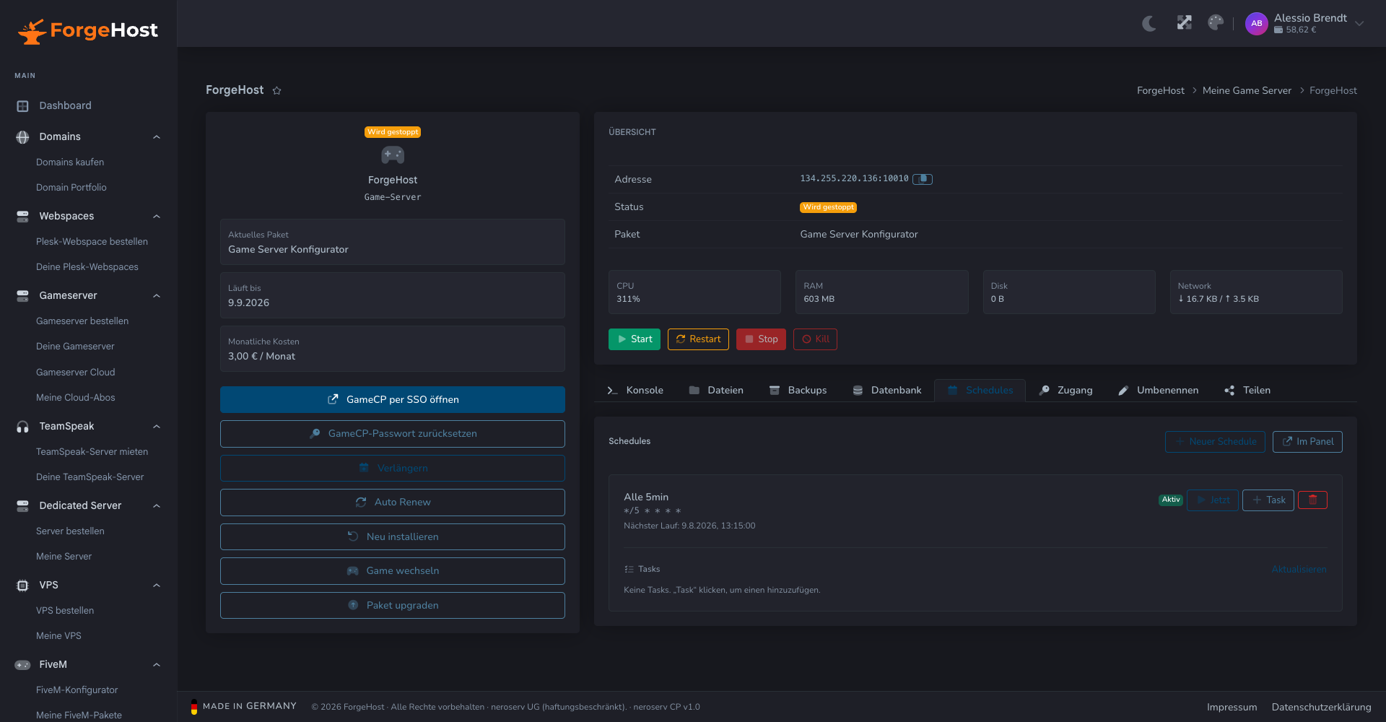Collapse the VPS section chevron

coord(157,586)
